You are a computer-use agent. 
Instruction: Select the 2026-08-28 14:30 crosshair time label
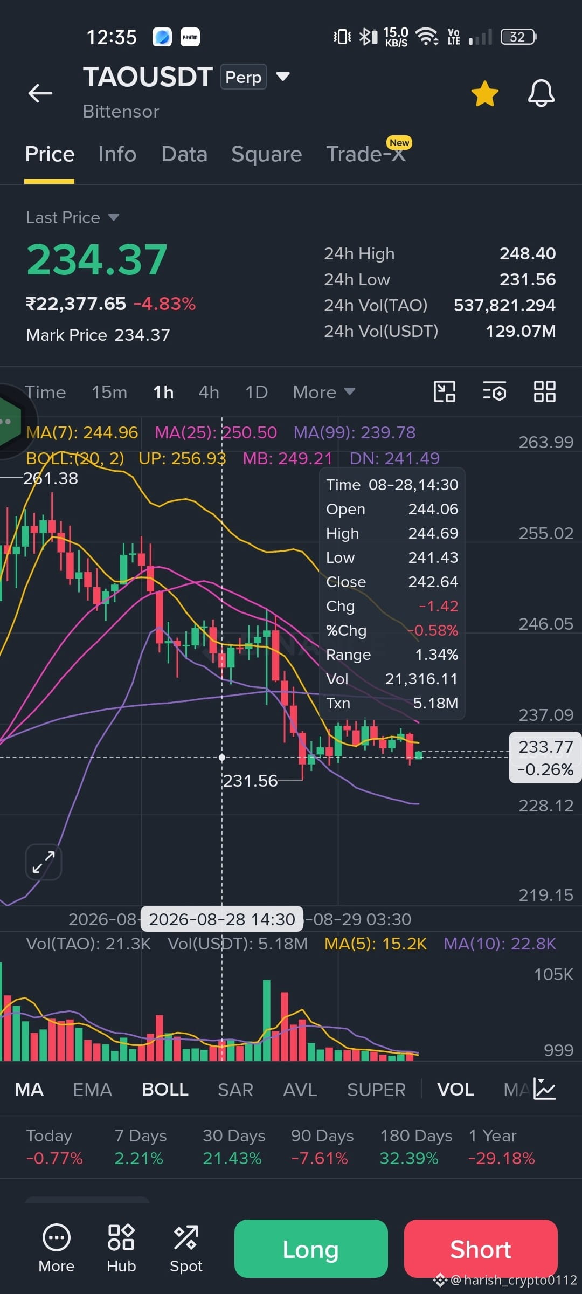(x=222, y=919)
